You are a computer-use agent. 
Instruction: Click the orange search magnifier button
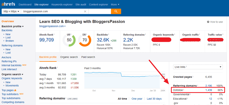[116, 11]
